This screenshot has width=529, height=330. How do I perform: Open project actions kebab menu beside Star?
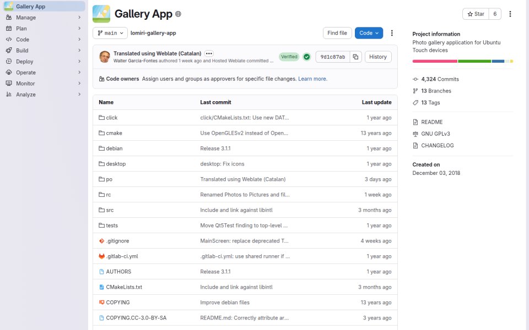pos(510,14)
